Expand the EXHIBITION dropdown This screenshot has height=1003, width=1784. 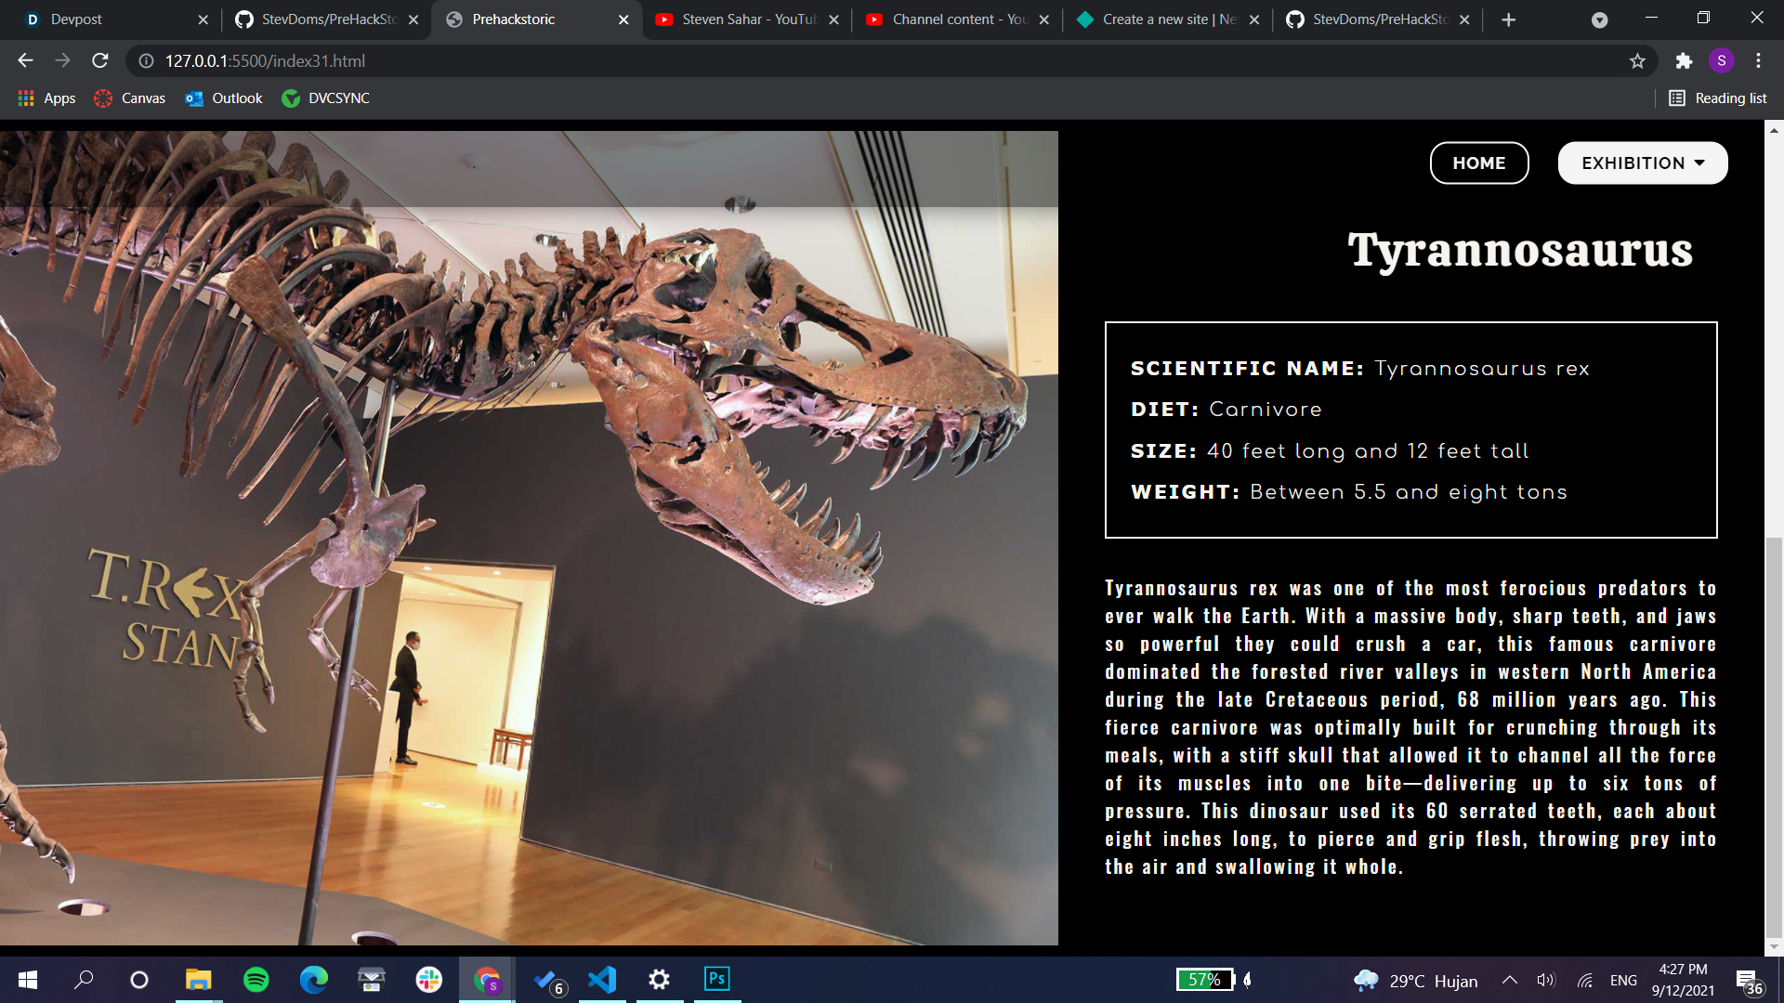point(1642,163)
